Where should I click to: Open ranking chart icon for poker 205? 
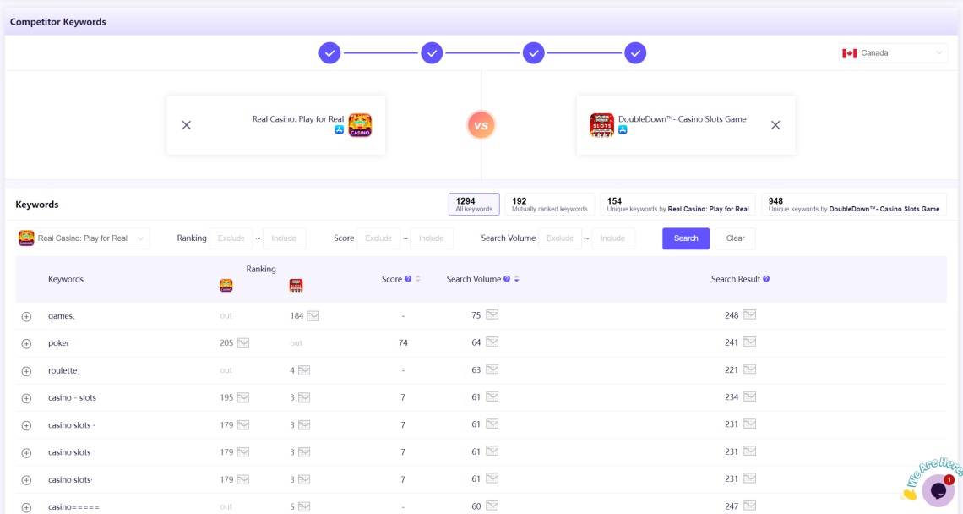pos(243,343)
